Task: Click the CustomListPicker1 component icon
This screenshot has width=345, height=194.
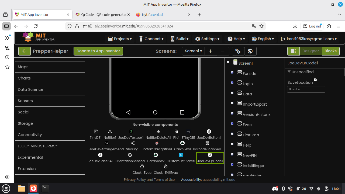Action: coord(181,155)
